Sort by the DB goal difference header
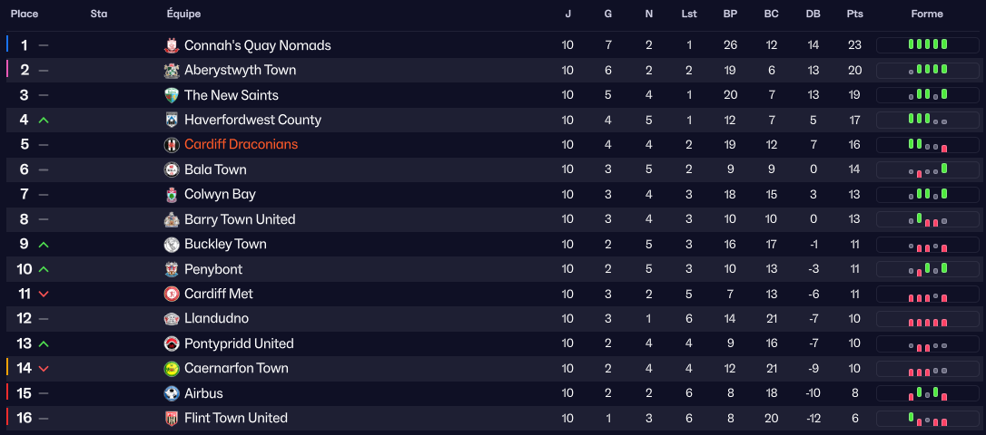Screen dimensions: 986x435 pos(813,14)
